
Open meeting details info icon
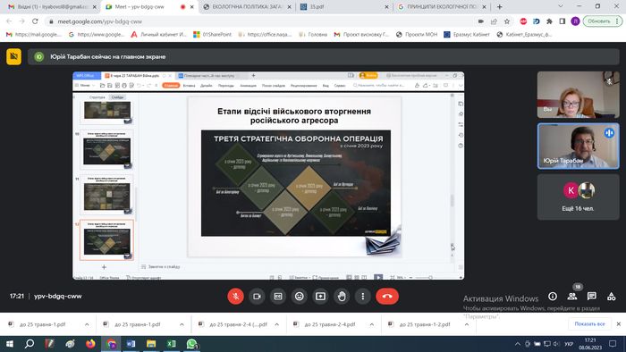point(553,297)
